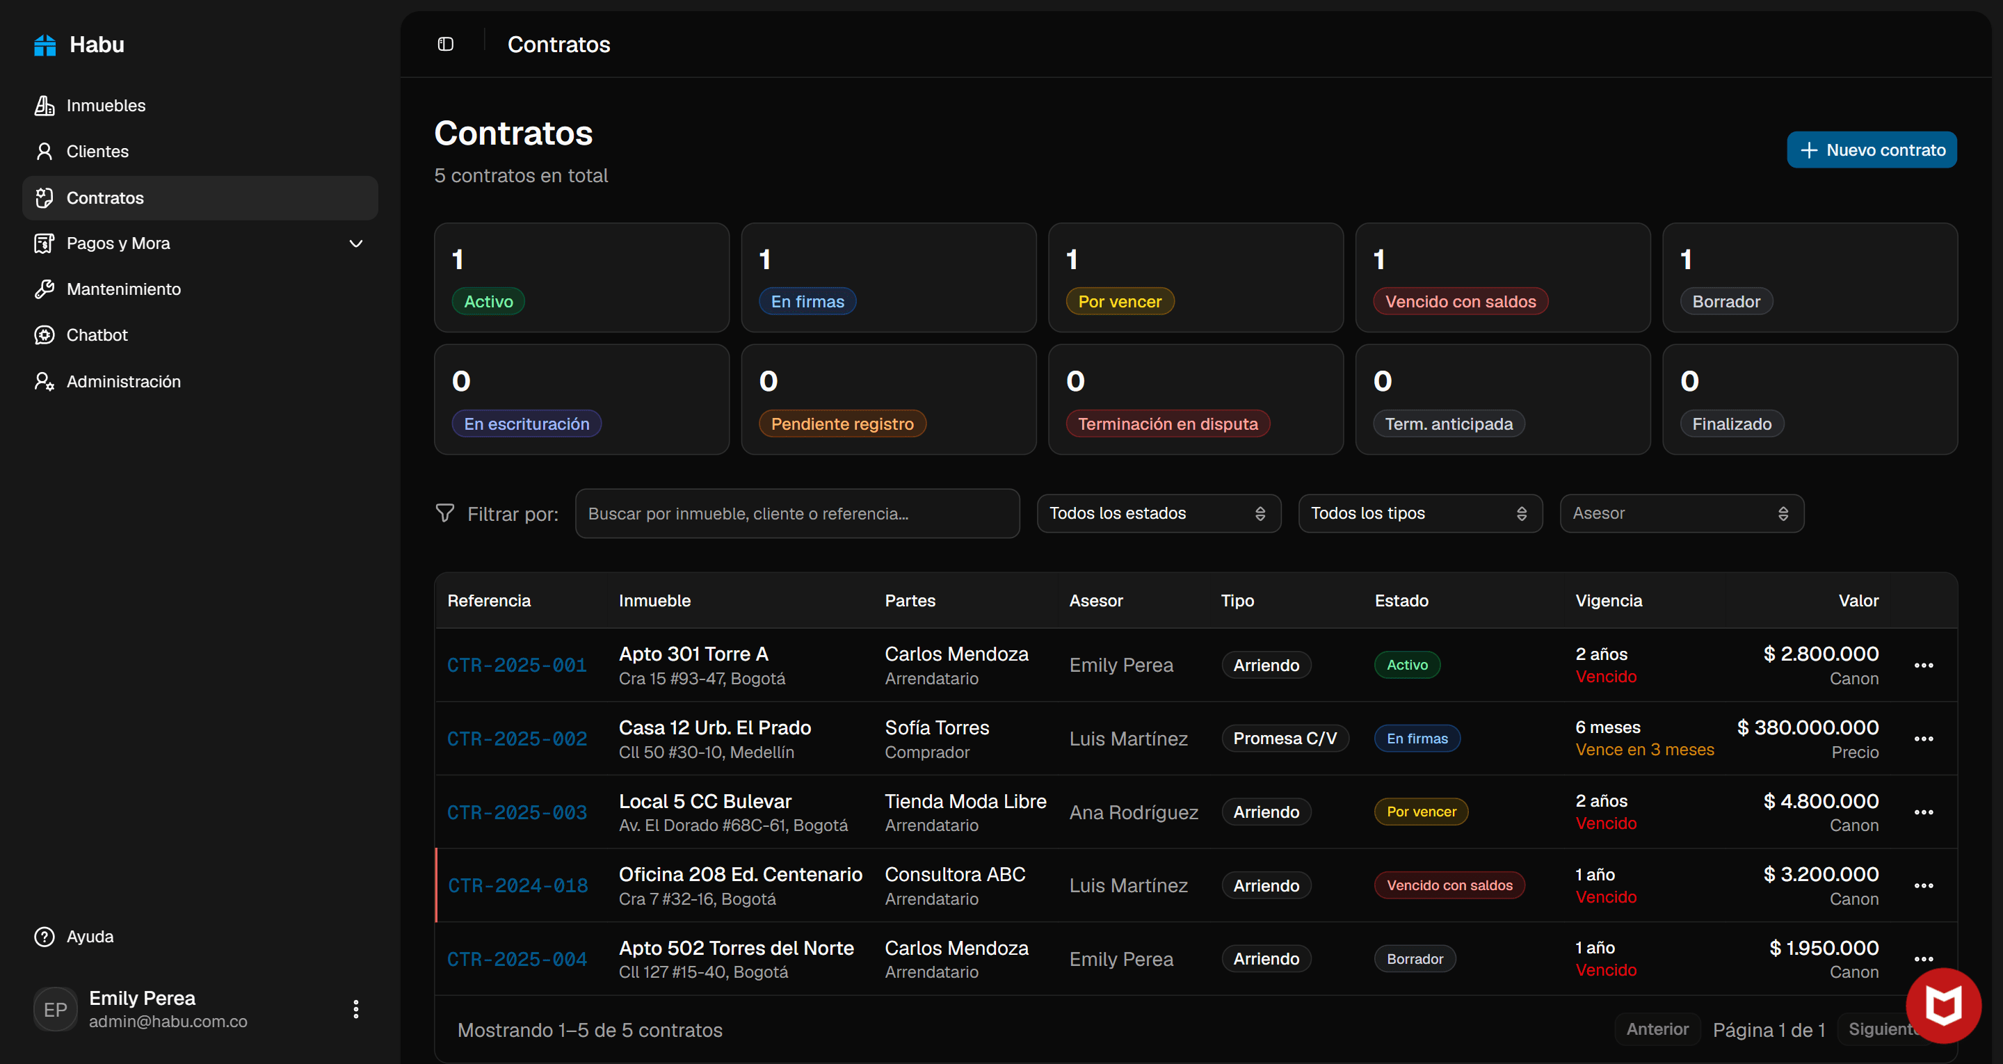Click the Valor column header
The width and height of the screenshot is (2003, 1064).
(x=1858, y=602)
